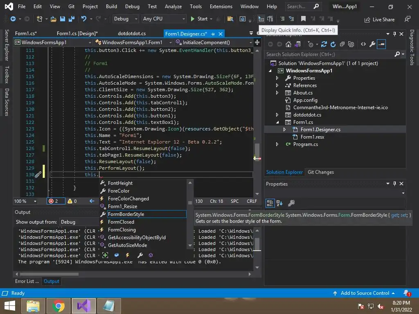
Task: Click the IntelliSense list scrollbar thumb
Action: click(x=190, y=203)
